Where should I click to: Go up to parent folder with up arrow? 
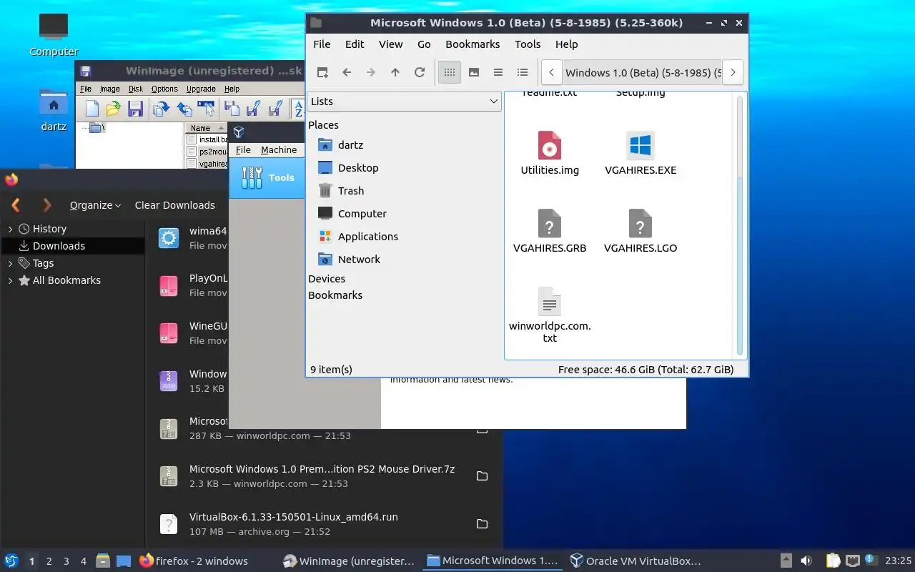395,72
